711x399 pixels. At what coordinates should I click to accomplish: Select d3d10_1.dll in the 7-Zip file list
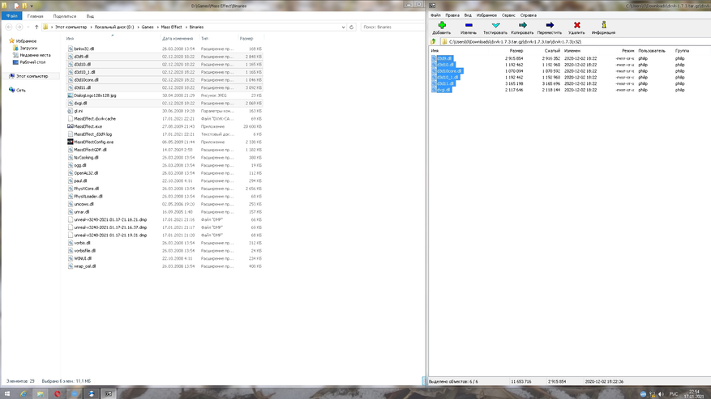[448, 77]
